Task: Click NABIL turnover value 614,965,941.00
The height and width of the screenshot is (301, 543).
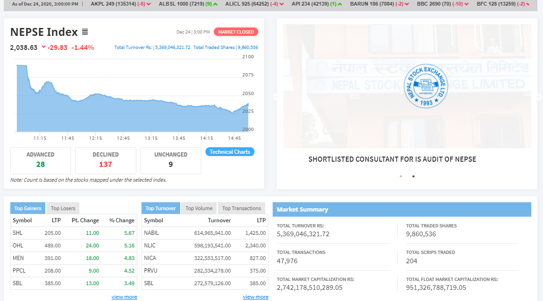Action: (x=212, y=233)
